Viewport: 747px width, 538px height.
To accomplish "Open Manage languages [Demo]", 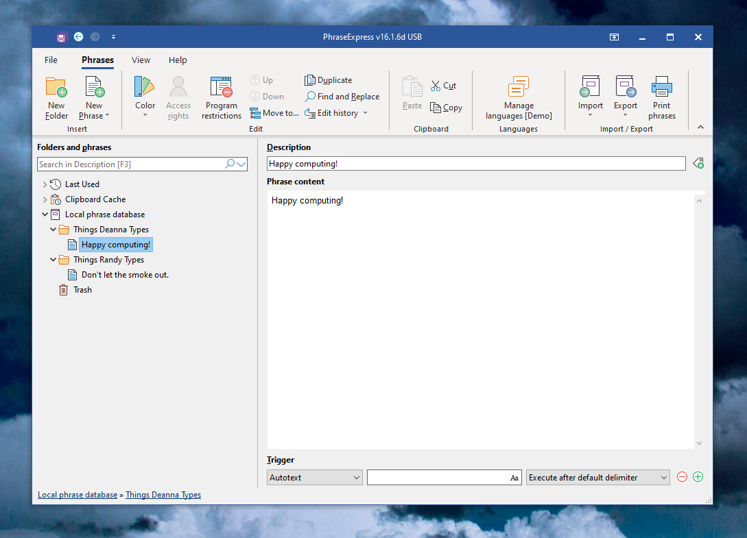I will [x=519, y=98].
